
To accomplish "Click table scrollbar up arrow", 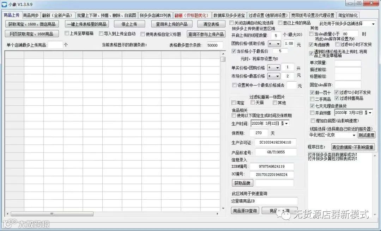I will click(x=223, y=54).
